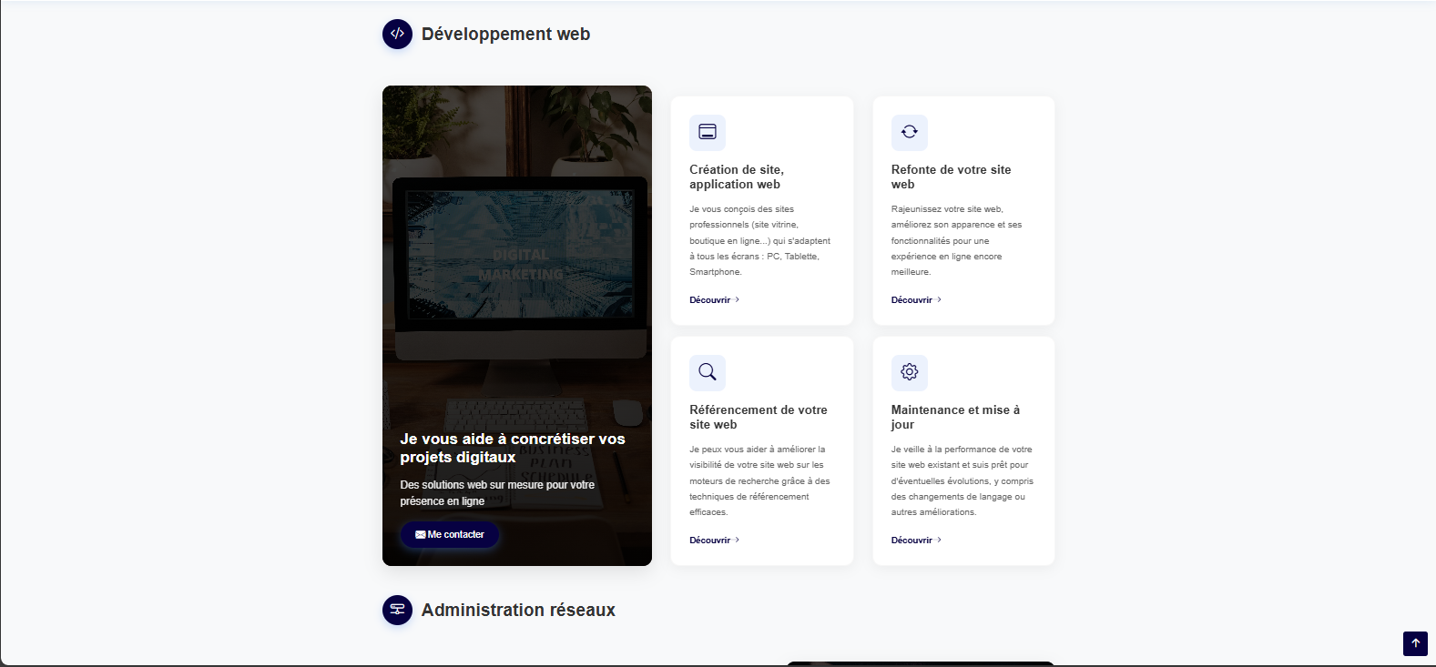
Task: Click the gear icon on Maintenance card
Action: click(909, 372)
